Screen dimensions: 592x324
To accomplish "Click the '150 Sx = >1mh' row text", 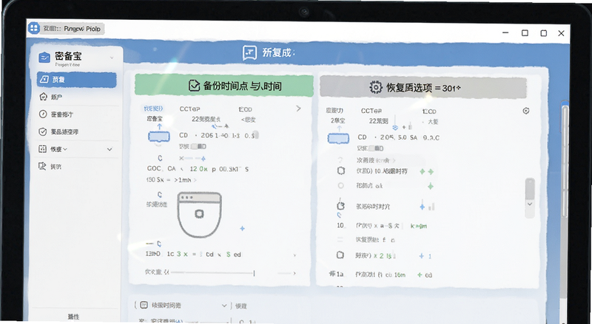I will tap(171, 180).
